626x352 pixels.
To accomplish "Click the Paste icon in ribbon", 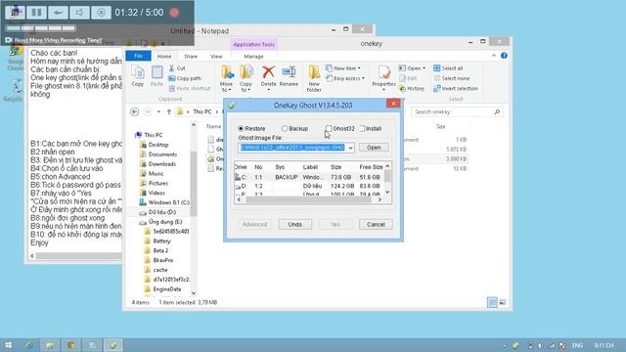I will coord(156,76).
